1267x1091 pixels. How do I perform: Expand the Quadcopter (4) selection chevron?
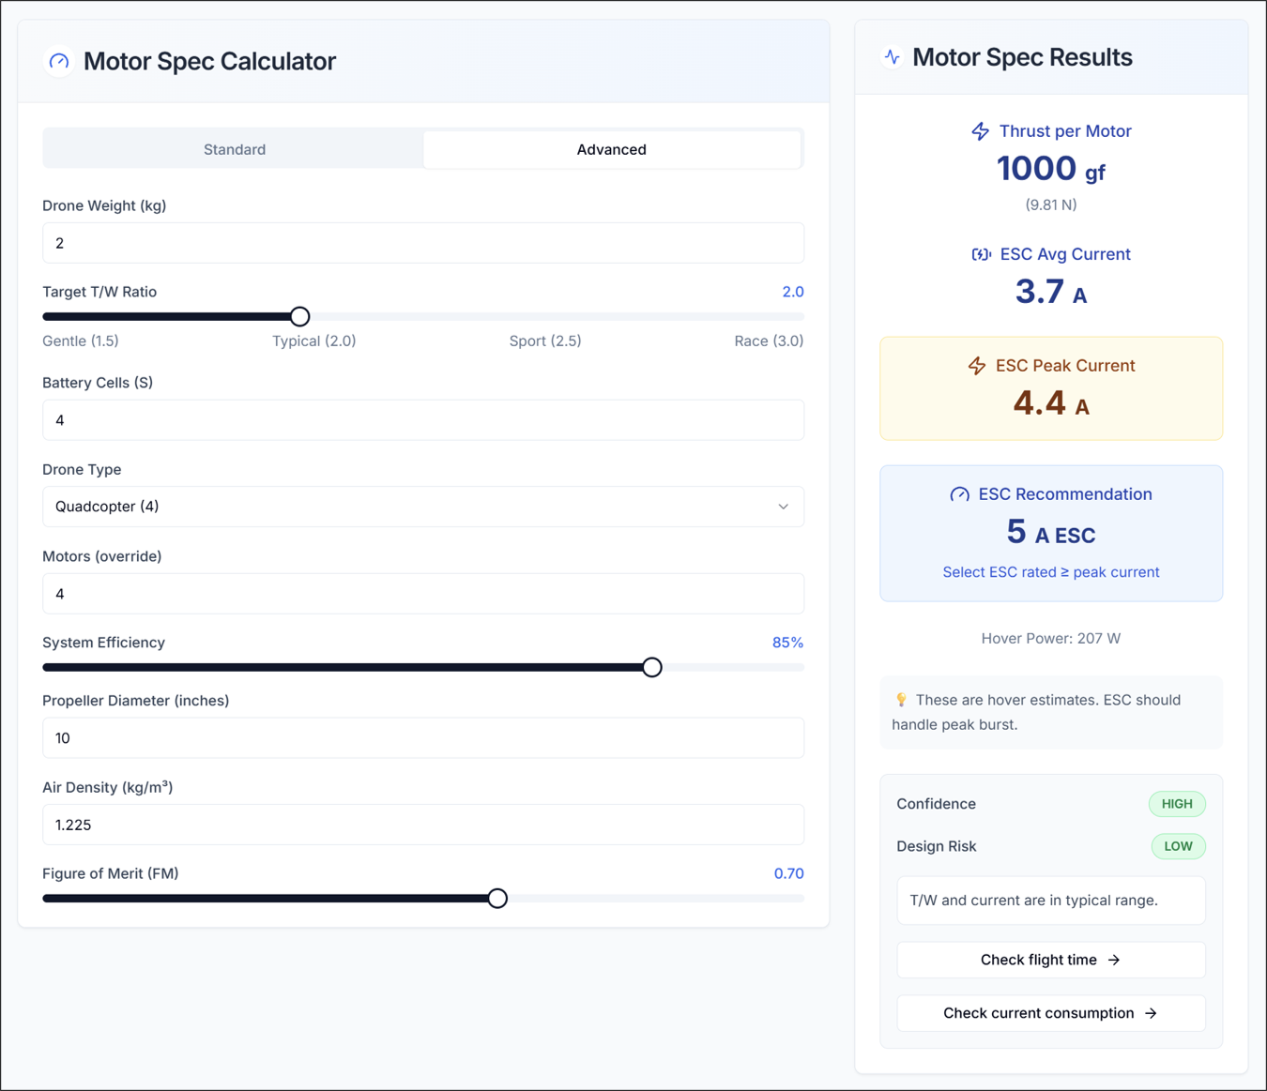point(783,507)
